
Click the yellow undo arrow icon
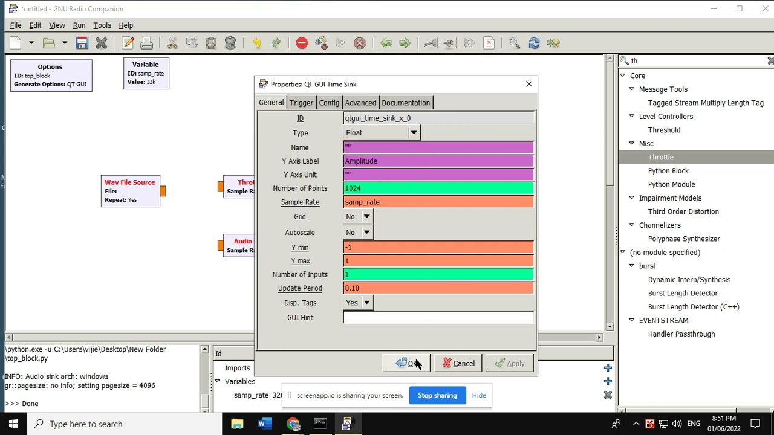point(256,43)
